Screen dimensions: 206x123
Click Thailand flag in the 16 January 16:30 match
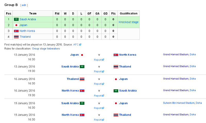pyautogui.click(x=82, y=79)
